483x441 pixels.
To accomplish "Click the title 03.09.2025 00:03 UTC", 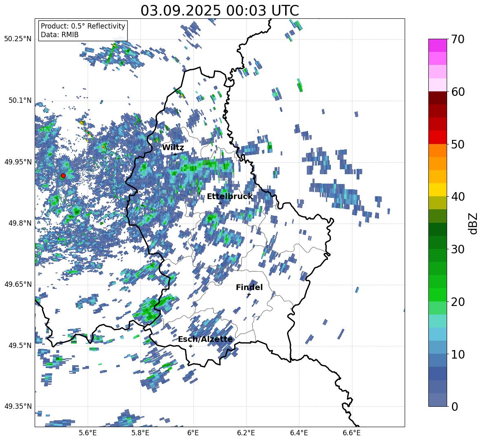I will point(219,11).
